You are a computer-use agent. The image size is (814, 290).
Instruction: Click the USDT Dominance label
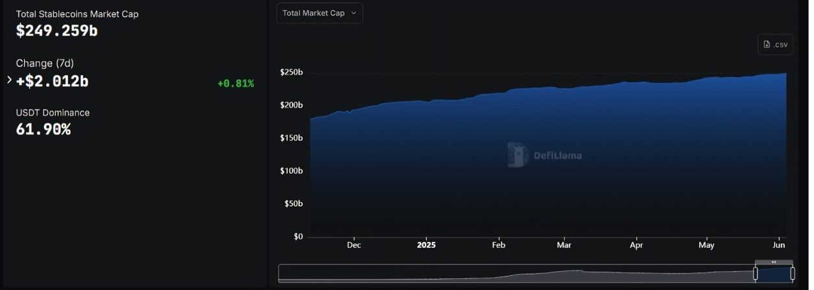[53, 113]
